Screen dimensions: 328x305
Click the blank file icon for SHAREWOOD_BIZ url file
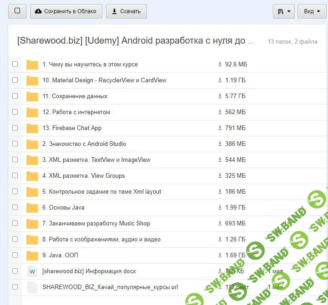click(x=32, y=287)
